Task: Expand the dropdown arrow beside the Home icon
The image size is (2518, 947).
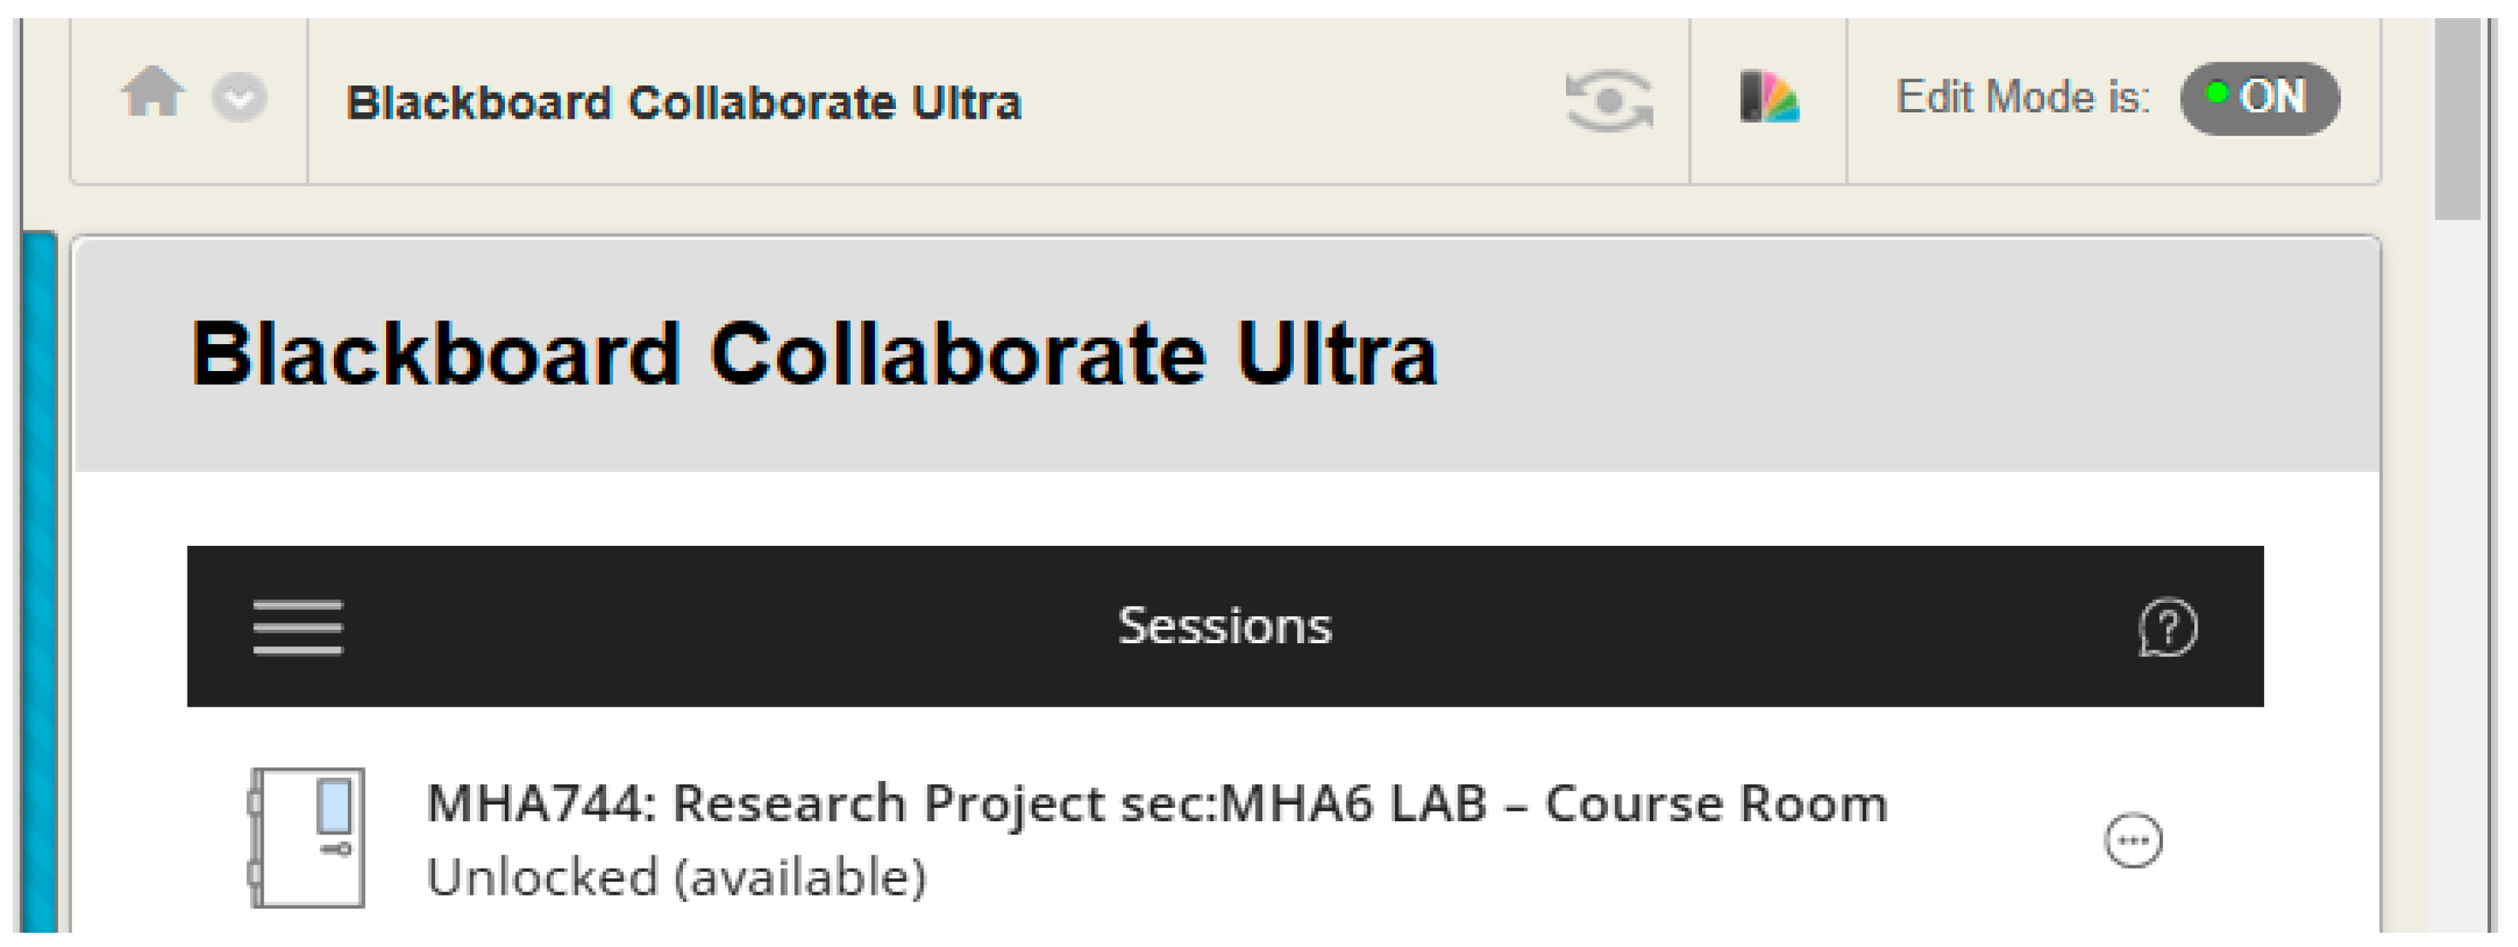Action: coord(240,98)
